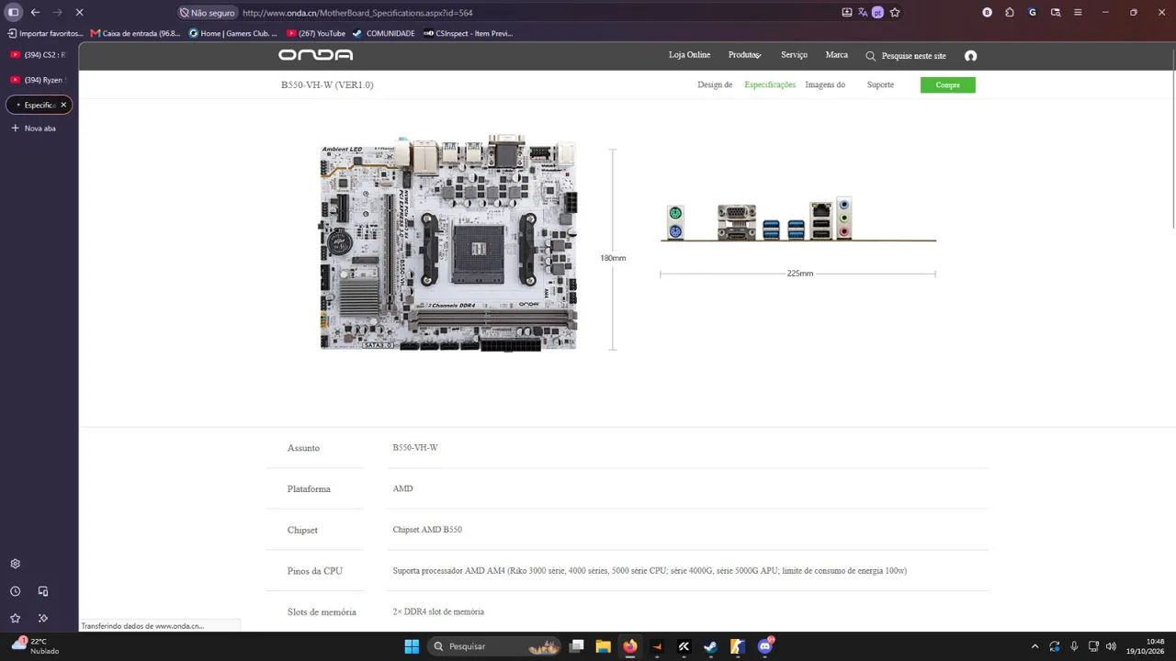Bookmark this page with the star icon
The image size is (1176, 661).
coord(895,13)
